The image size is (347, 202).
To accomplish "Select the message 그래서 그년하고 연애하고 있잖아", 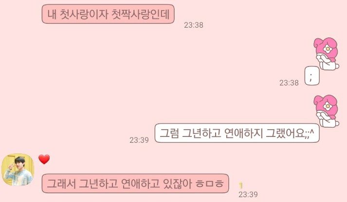I will tap(135, 183).
